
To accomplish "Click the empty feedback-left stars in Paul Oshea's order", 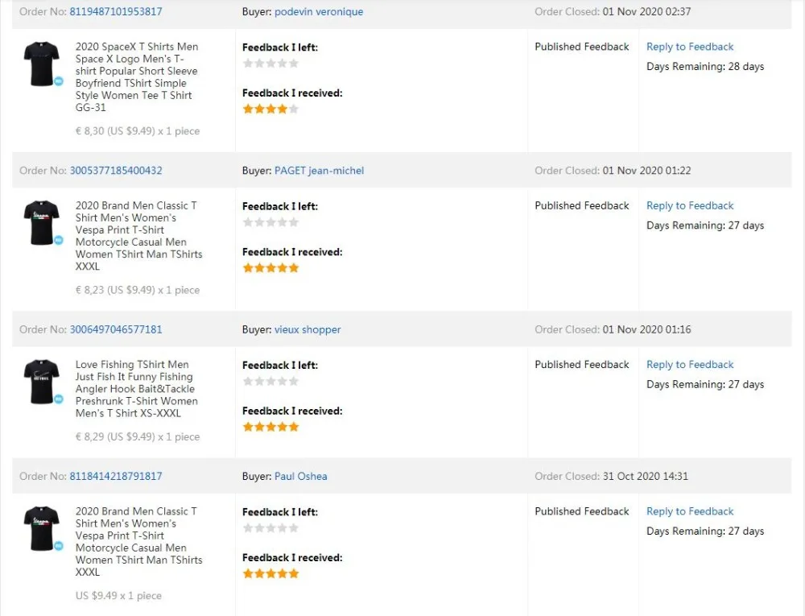I will tap(270, 528).
